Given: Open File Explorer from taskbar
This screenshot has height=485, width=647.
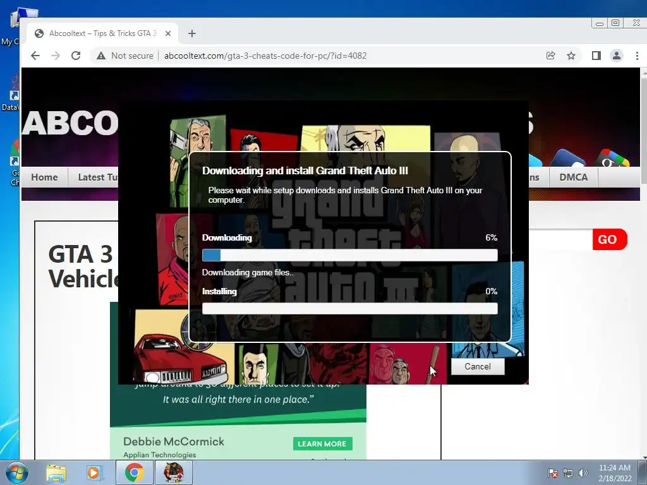Looking at the screenshot, I should (x=56, y=472).
